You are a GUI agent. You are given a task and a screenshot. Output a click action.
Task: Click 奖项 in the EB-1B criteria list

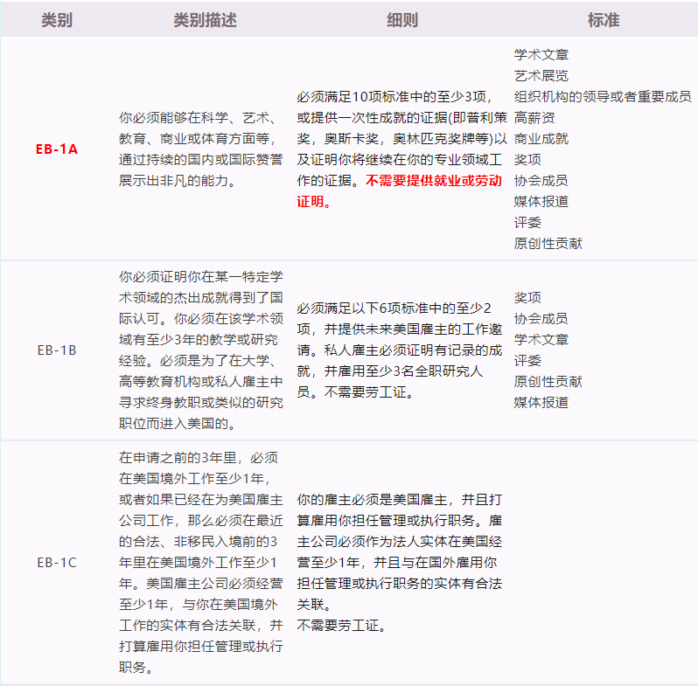click(x=527, y=297)
